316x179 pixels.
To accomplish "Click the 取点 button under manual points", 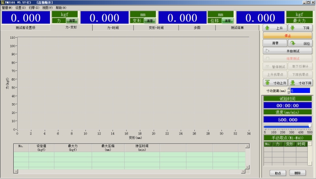I will click(278, 173).
